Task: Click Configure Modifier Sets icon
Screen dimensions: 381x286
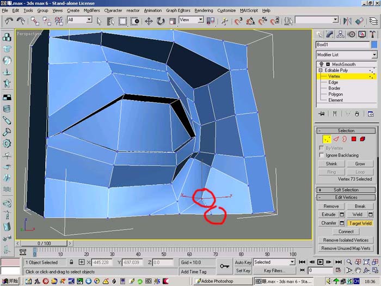Action: (371, 114)
